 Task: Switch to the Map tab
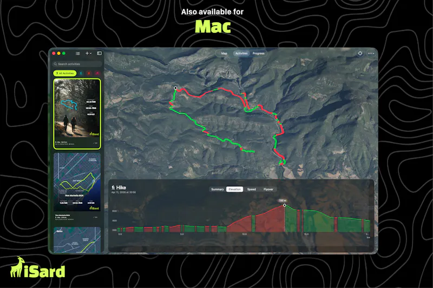click(x=224, y=53)
